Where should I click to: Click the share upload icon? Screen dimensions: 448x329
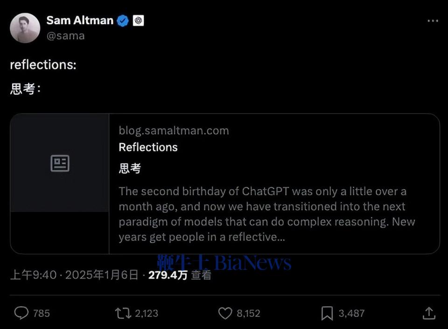click(429, 313)
